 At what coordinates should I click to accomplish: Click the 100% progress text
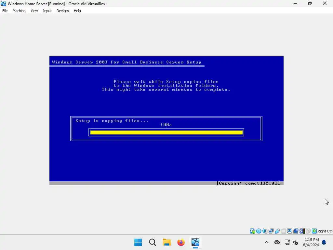tap(166, 125)
